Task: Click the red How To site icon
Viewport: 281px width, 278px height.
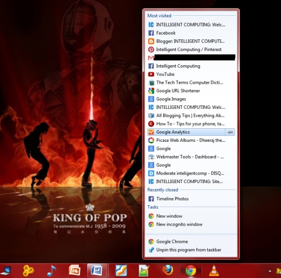Action: (x=151, y=124)
